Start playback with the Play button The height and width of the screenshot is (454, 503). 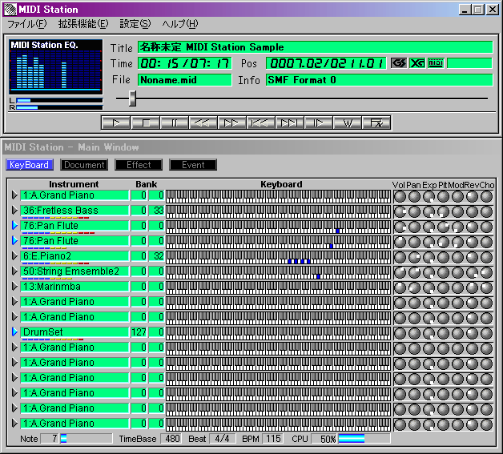coord(116,123)
